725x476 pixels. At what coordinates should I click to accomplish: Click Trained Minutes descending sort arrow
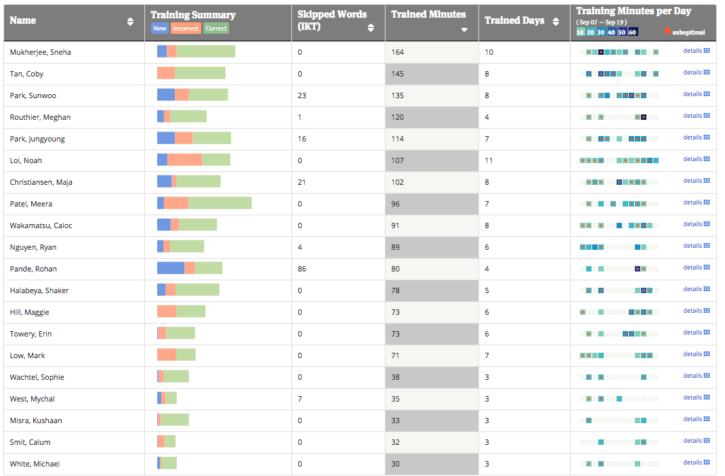(464, 30)
